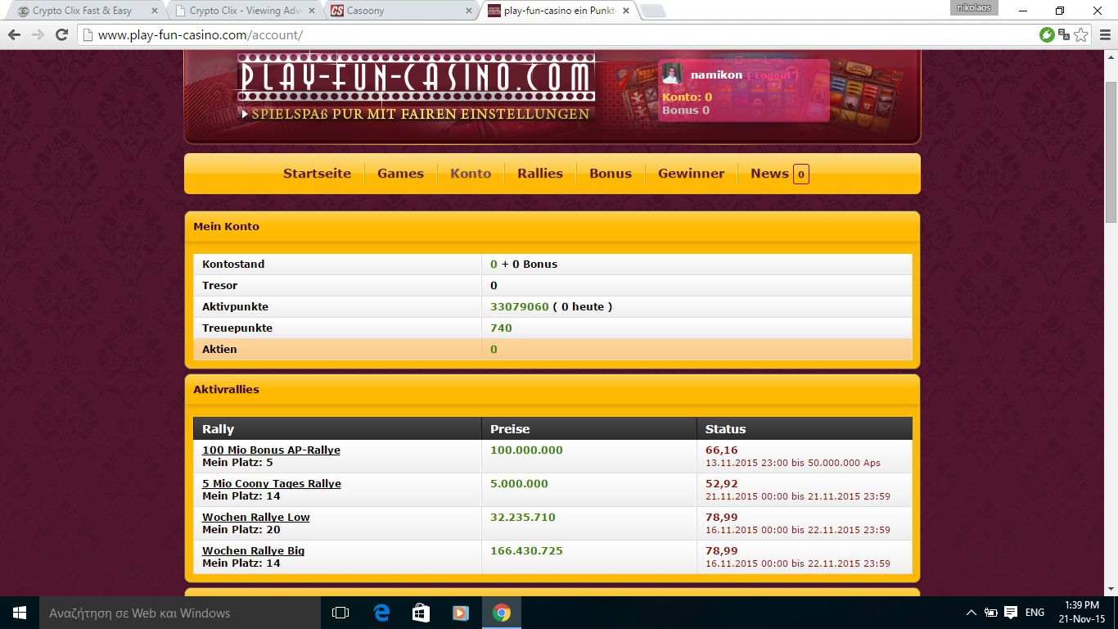Click the Kontostand row label
The height and width of the screenshot is (629, 1118).
(x=233, y=264)
